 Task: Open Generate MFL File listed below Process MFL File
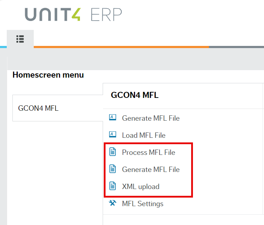pyautogui.click(x=151, y=169)
